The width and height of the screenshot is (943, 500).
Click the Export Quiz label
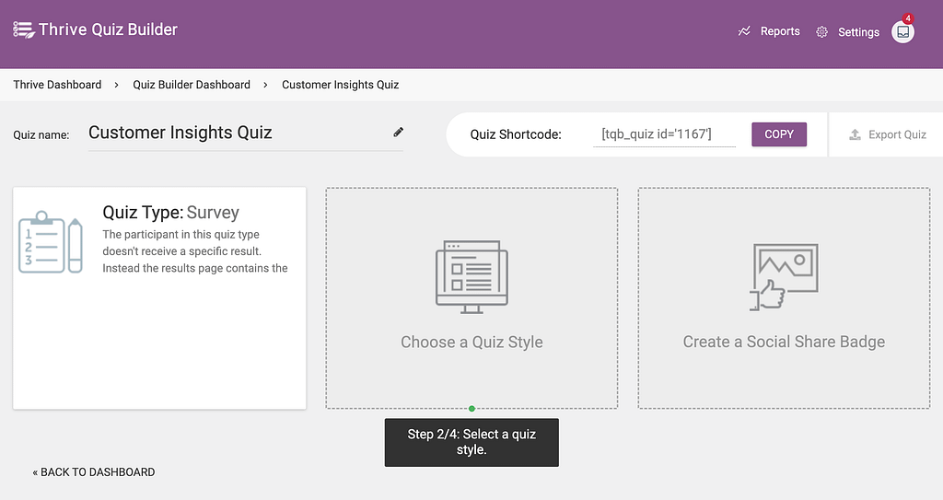pos(897,134)
